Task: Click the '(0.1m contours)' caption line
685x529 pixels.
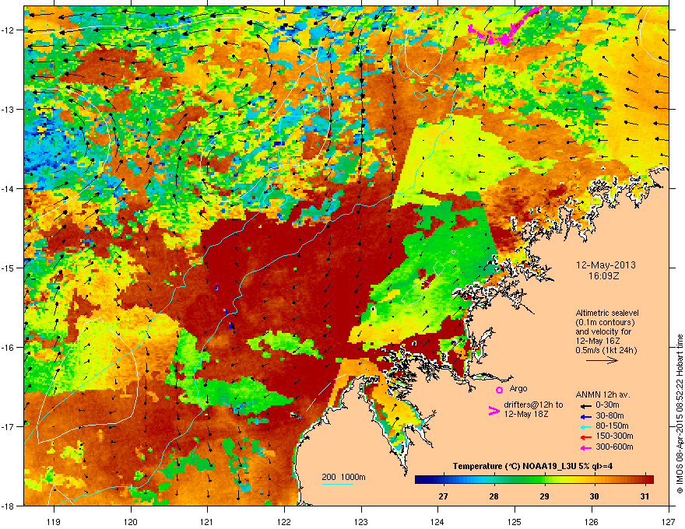Action: [605, 323]
